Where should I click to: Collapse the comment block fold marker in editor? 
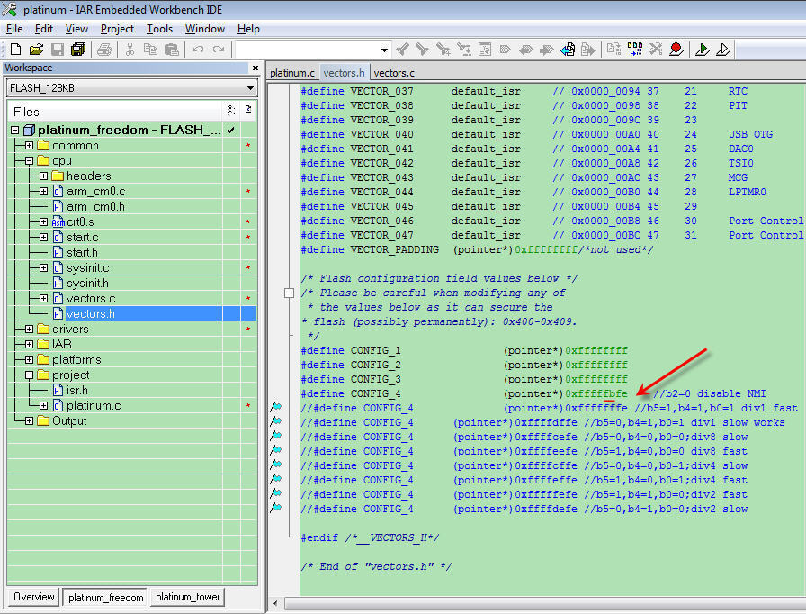289,293
